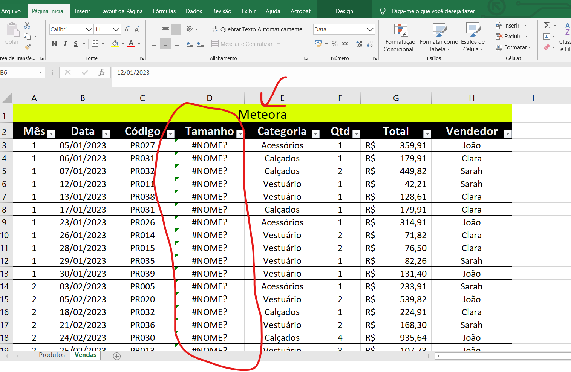This screenshot has width=571, height=372.
Task: Align text right icon
Action: point(176,44)
